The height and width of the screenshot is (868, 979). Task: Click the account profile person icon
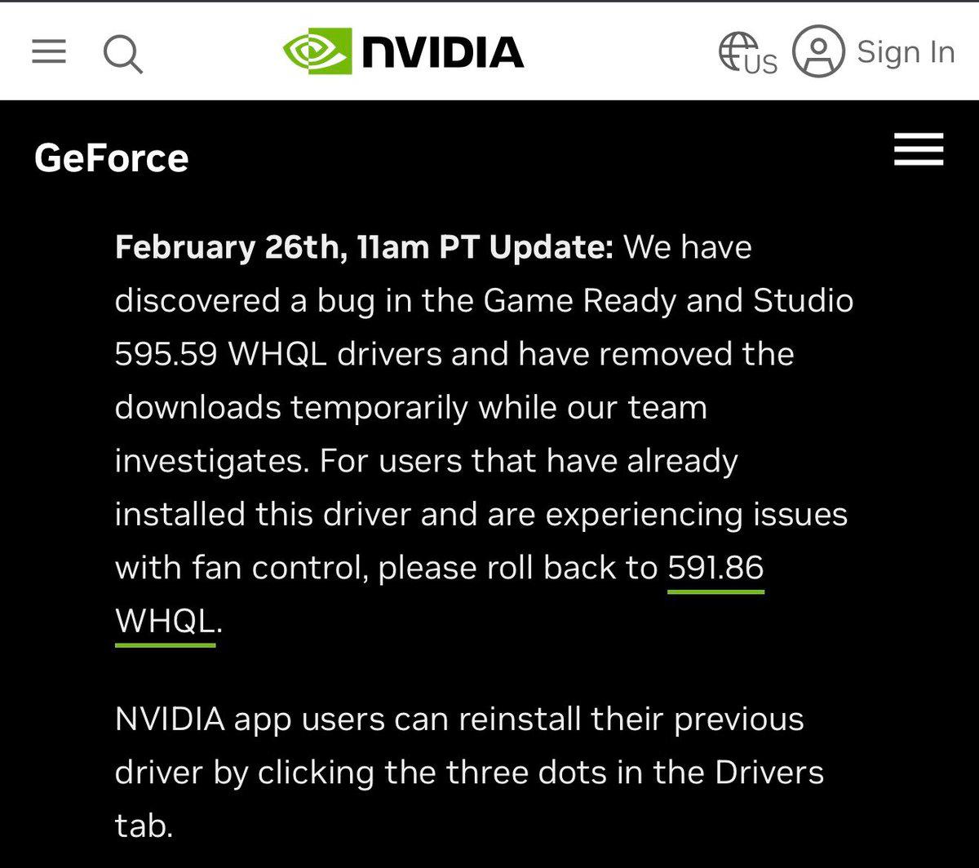(x=818, y=51)
